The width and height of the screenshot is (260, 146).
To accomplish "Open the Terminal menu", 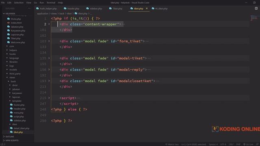I will pyautogui.click(x=51, y=3).
